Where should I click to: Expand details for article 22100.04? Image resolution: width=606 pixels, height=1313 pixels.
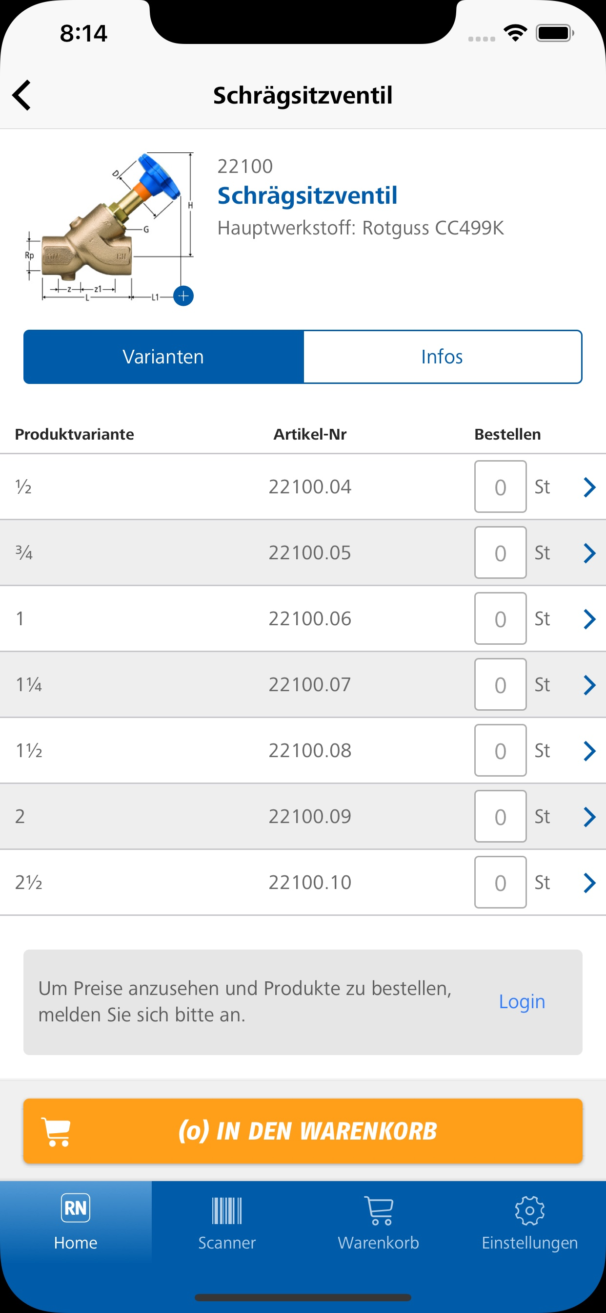(x=590, y=487)
